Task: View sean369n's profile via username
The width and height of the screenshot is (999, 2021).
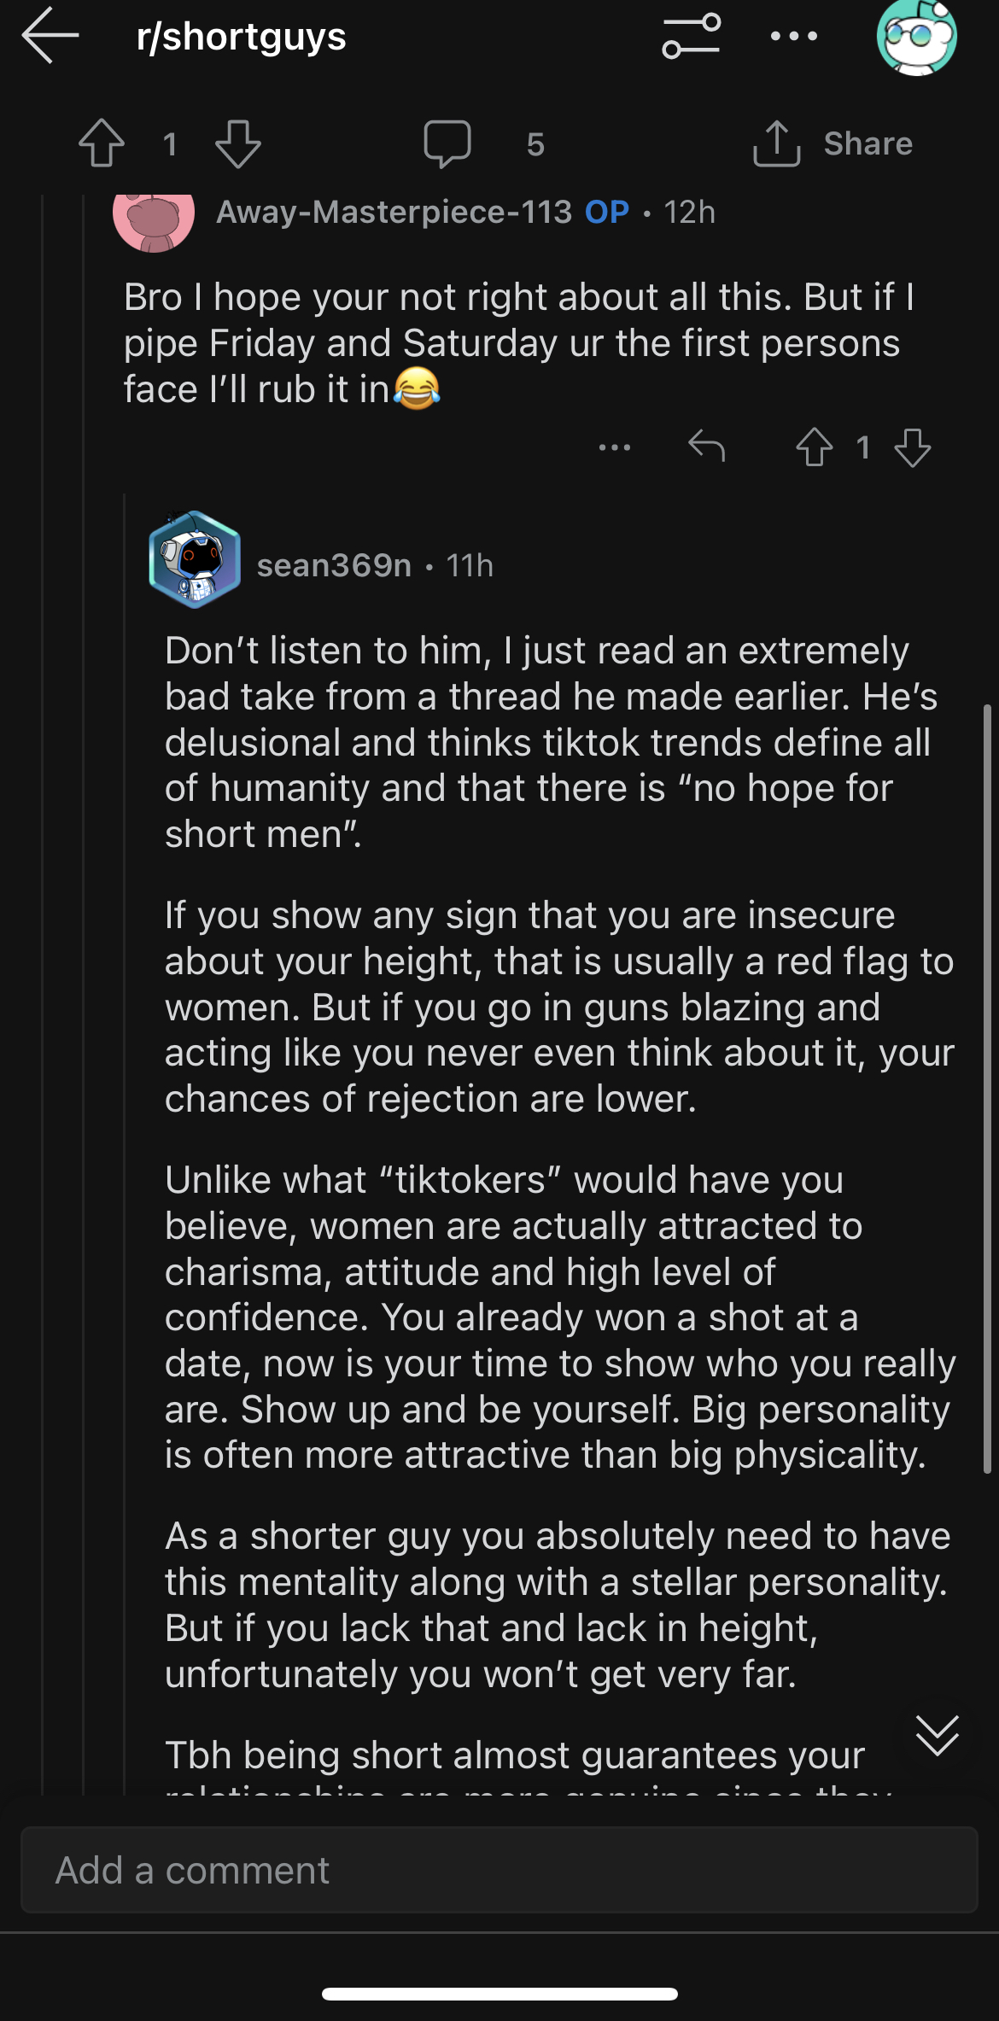Action: point(334,565)
